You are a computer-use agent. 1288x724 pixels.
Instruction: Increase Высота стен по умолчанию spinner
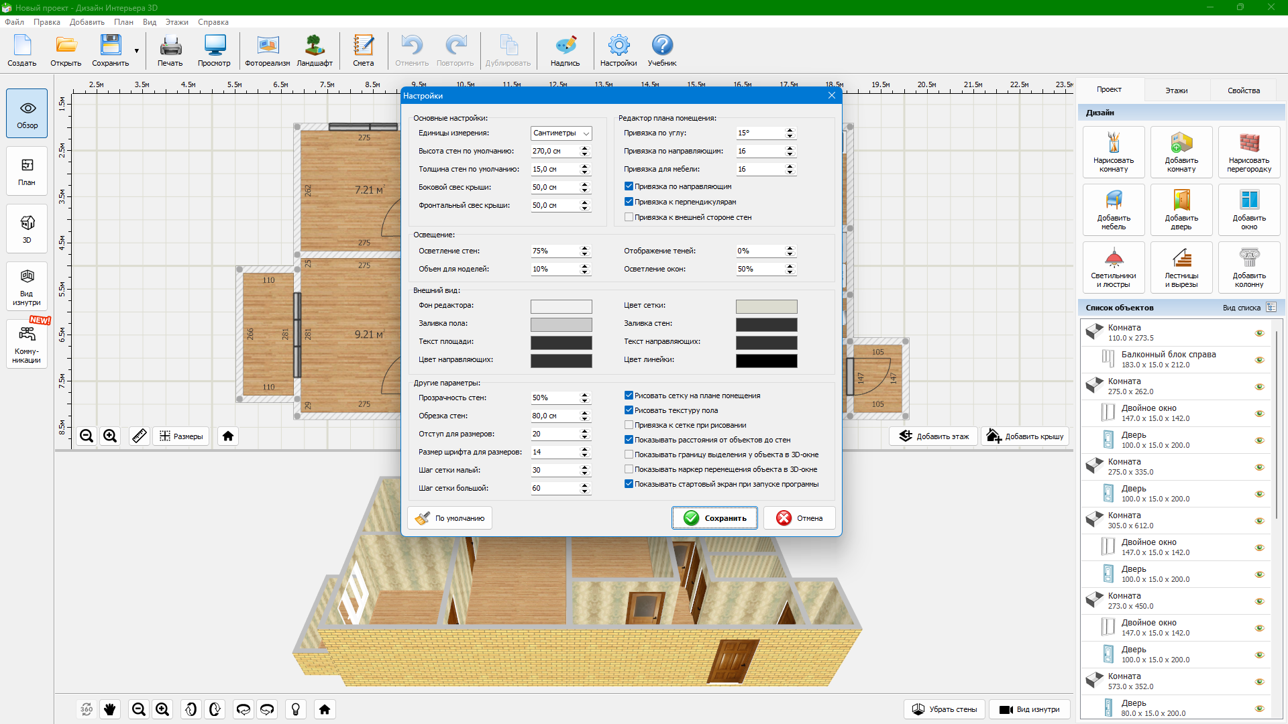[x=585, y=148]
